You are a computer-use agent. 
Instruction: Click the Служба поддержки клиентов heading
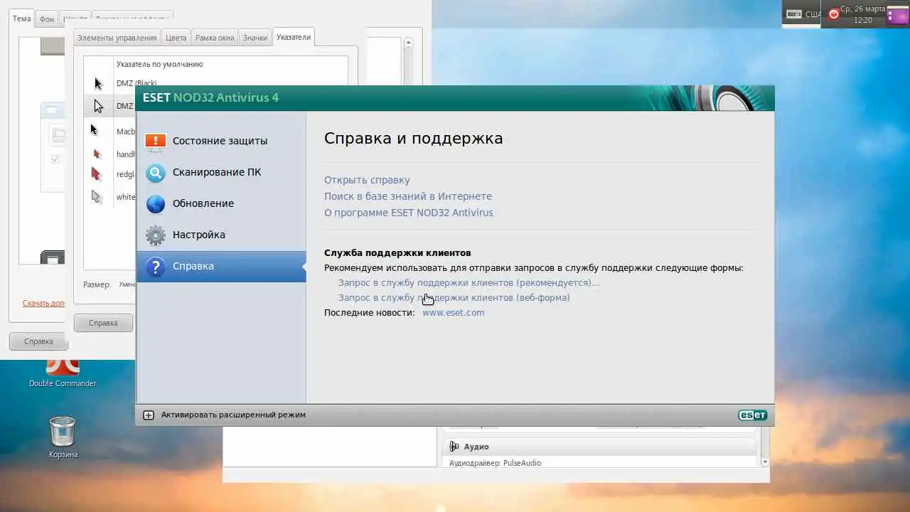click(397, 253)
